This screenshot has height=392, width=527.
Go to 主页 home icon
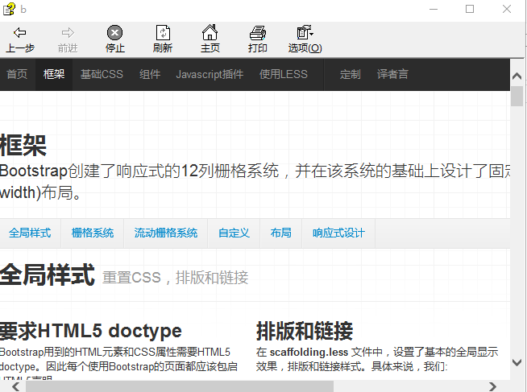point(210,33)
